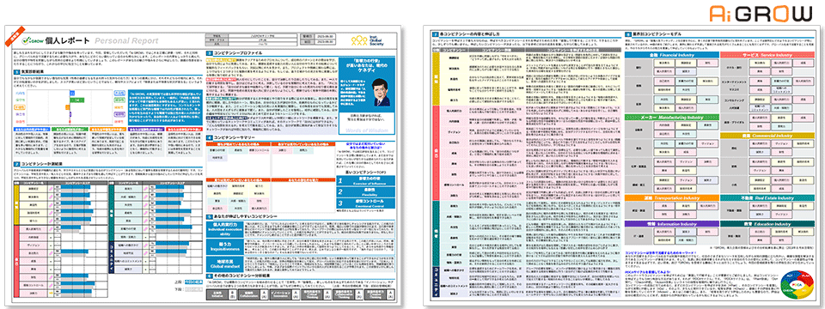Click the Commercial Industry yellow header
The width and height of the screenshot is (825, 309).
click(767, 135)
